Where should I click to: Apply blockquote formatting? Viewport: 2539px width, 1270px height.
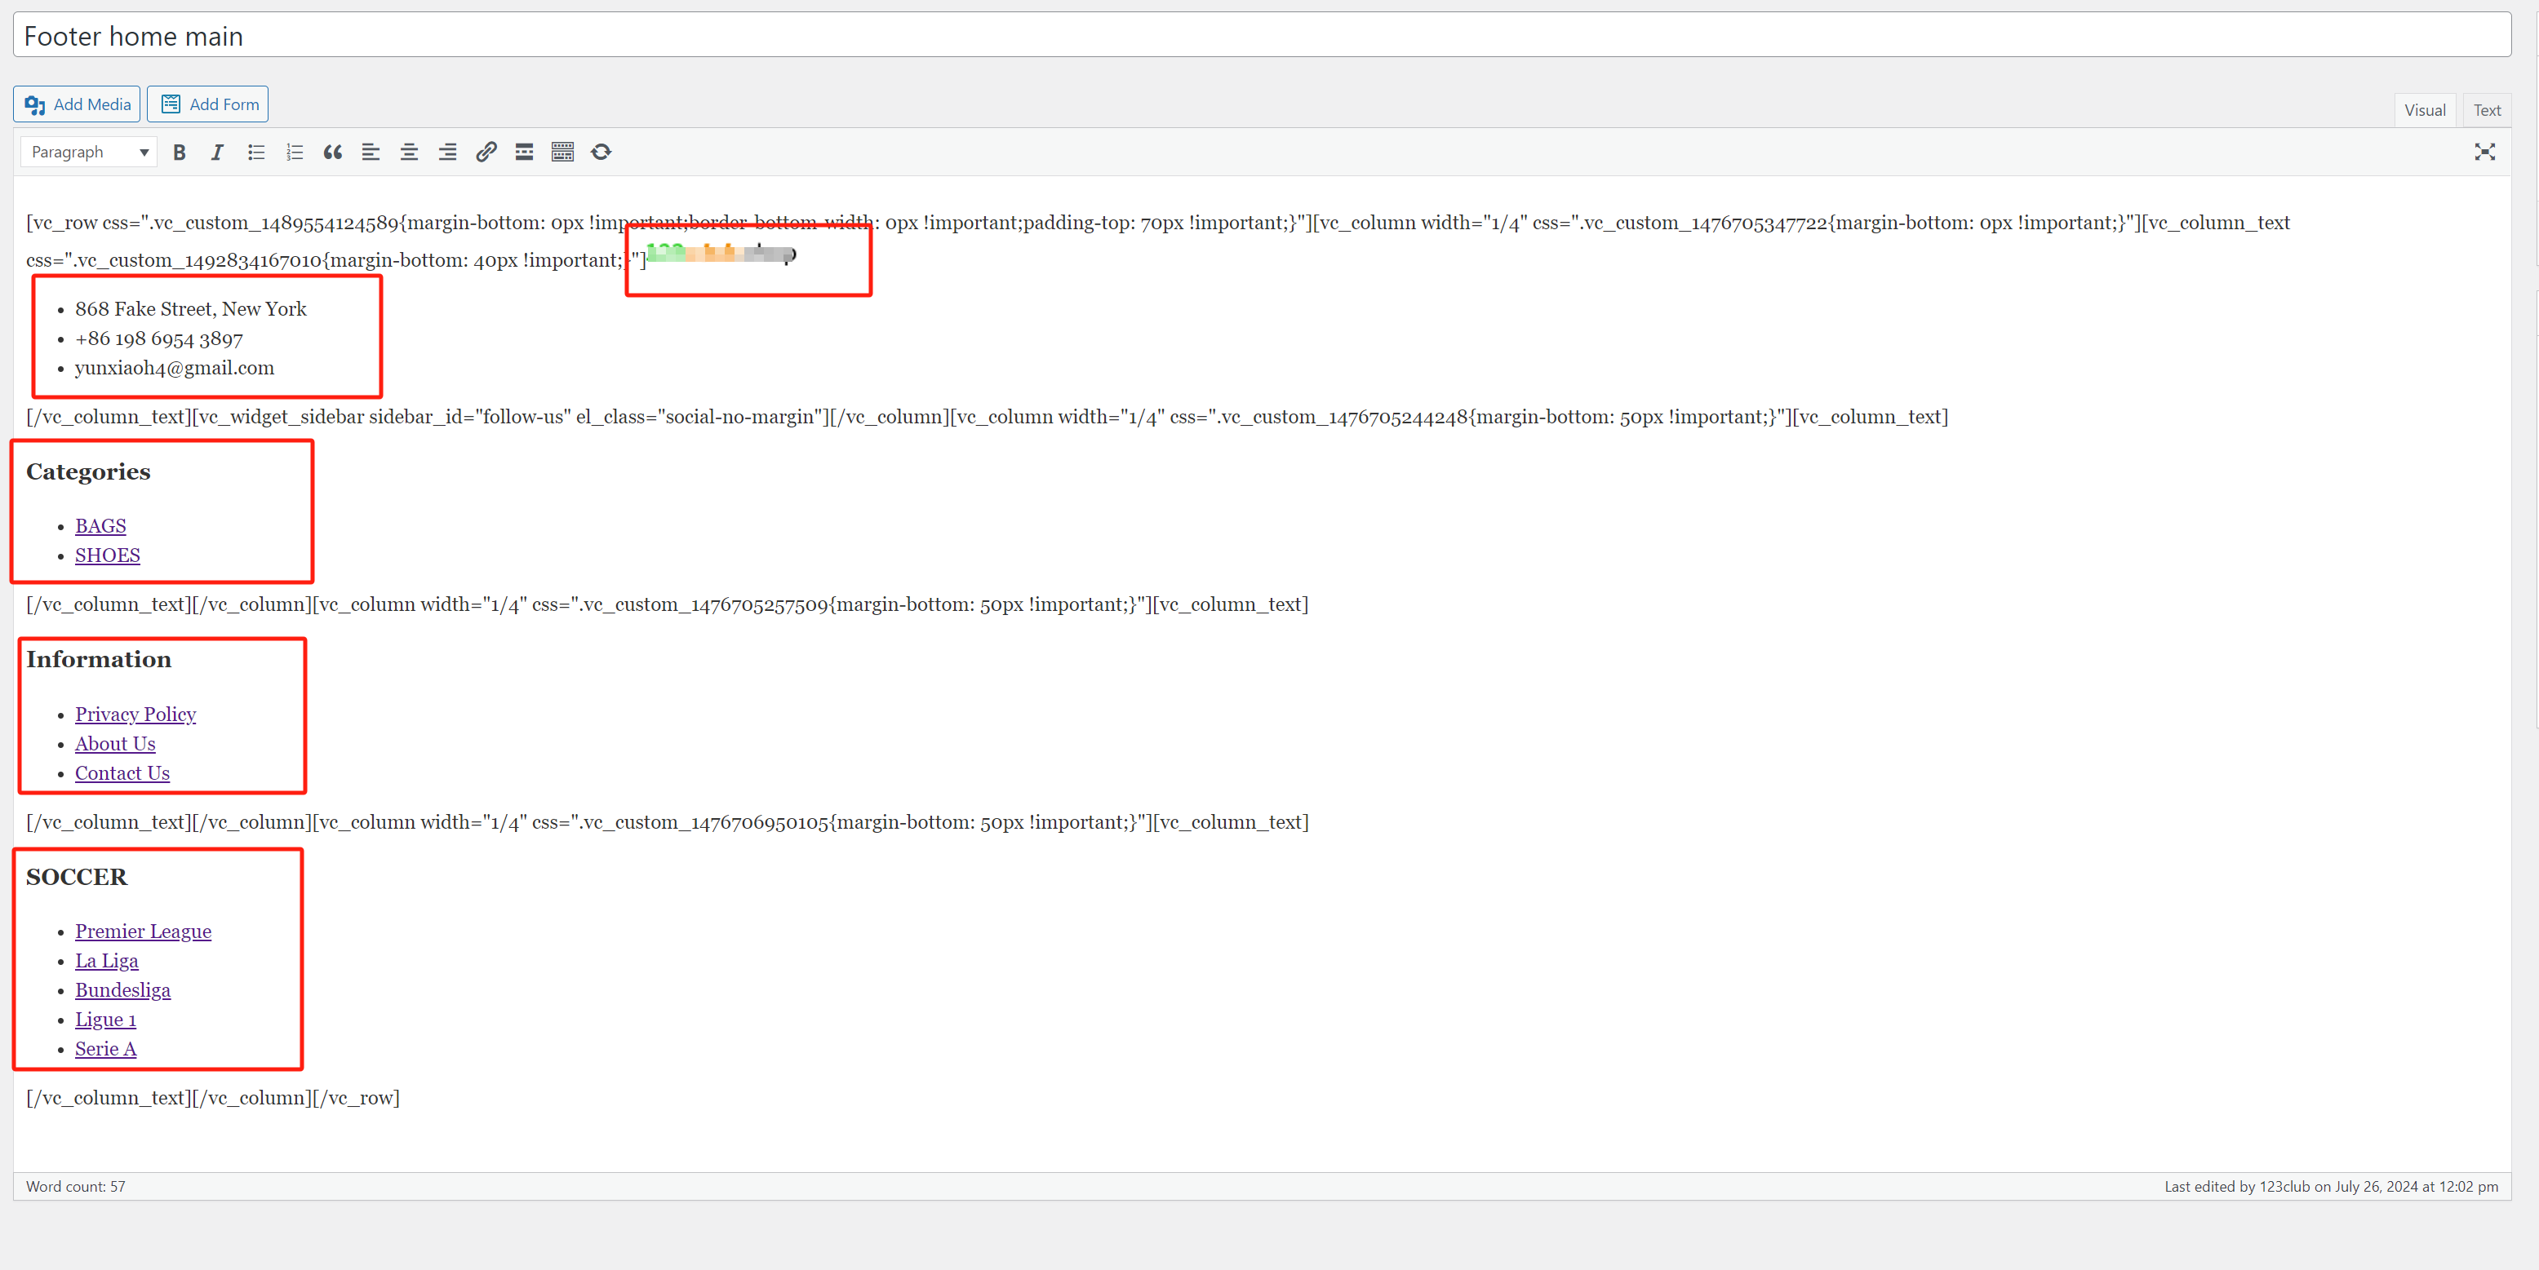[x=333, y=152]
